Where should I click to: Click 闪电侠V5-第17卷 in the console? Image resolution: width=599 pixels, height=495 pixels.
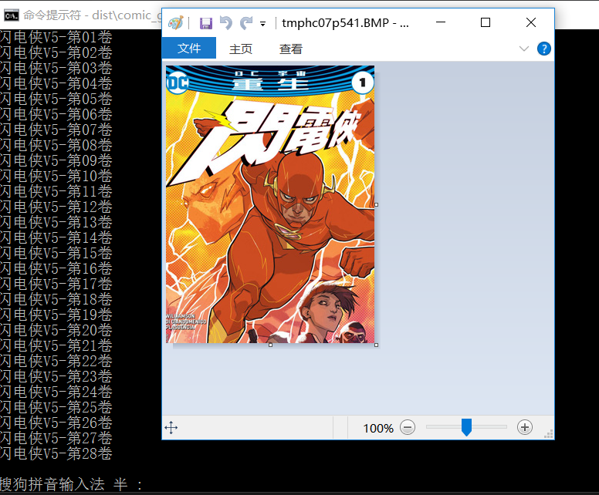tap(56, 284)
